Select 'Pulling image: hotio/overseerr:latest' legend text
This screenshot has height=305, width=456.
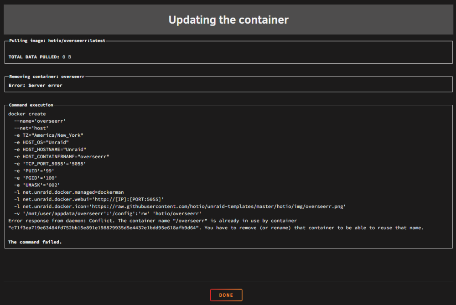point(57,41)
